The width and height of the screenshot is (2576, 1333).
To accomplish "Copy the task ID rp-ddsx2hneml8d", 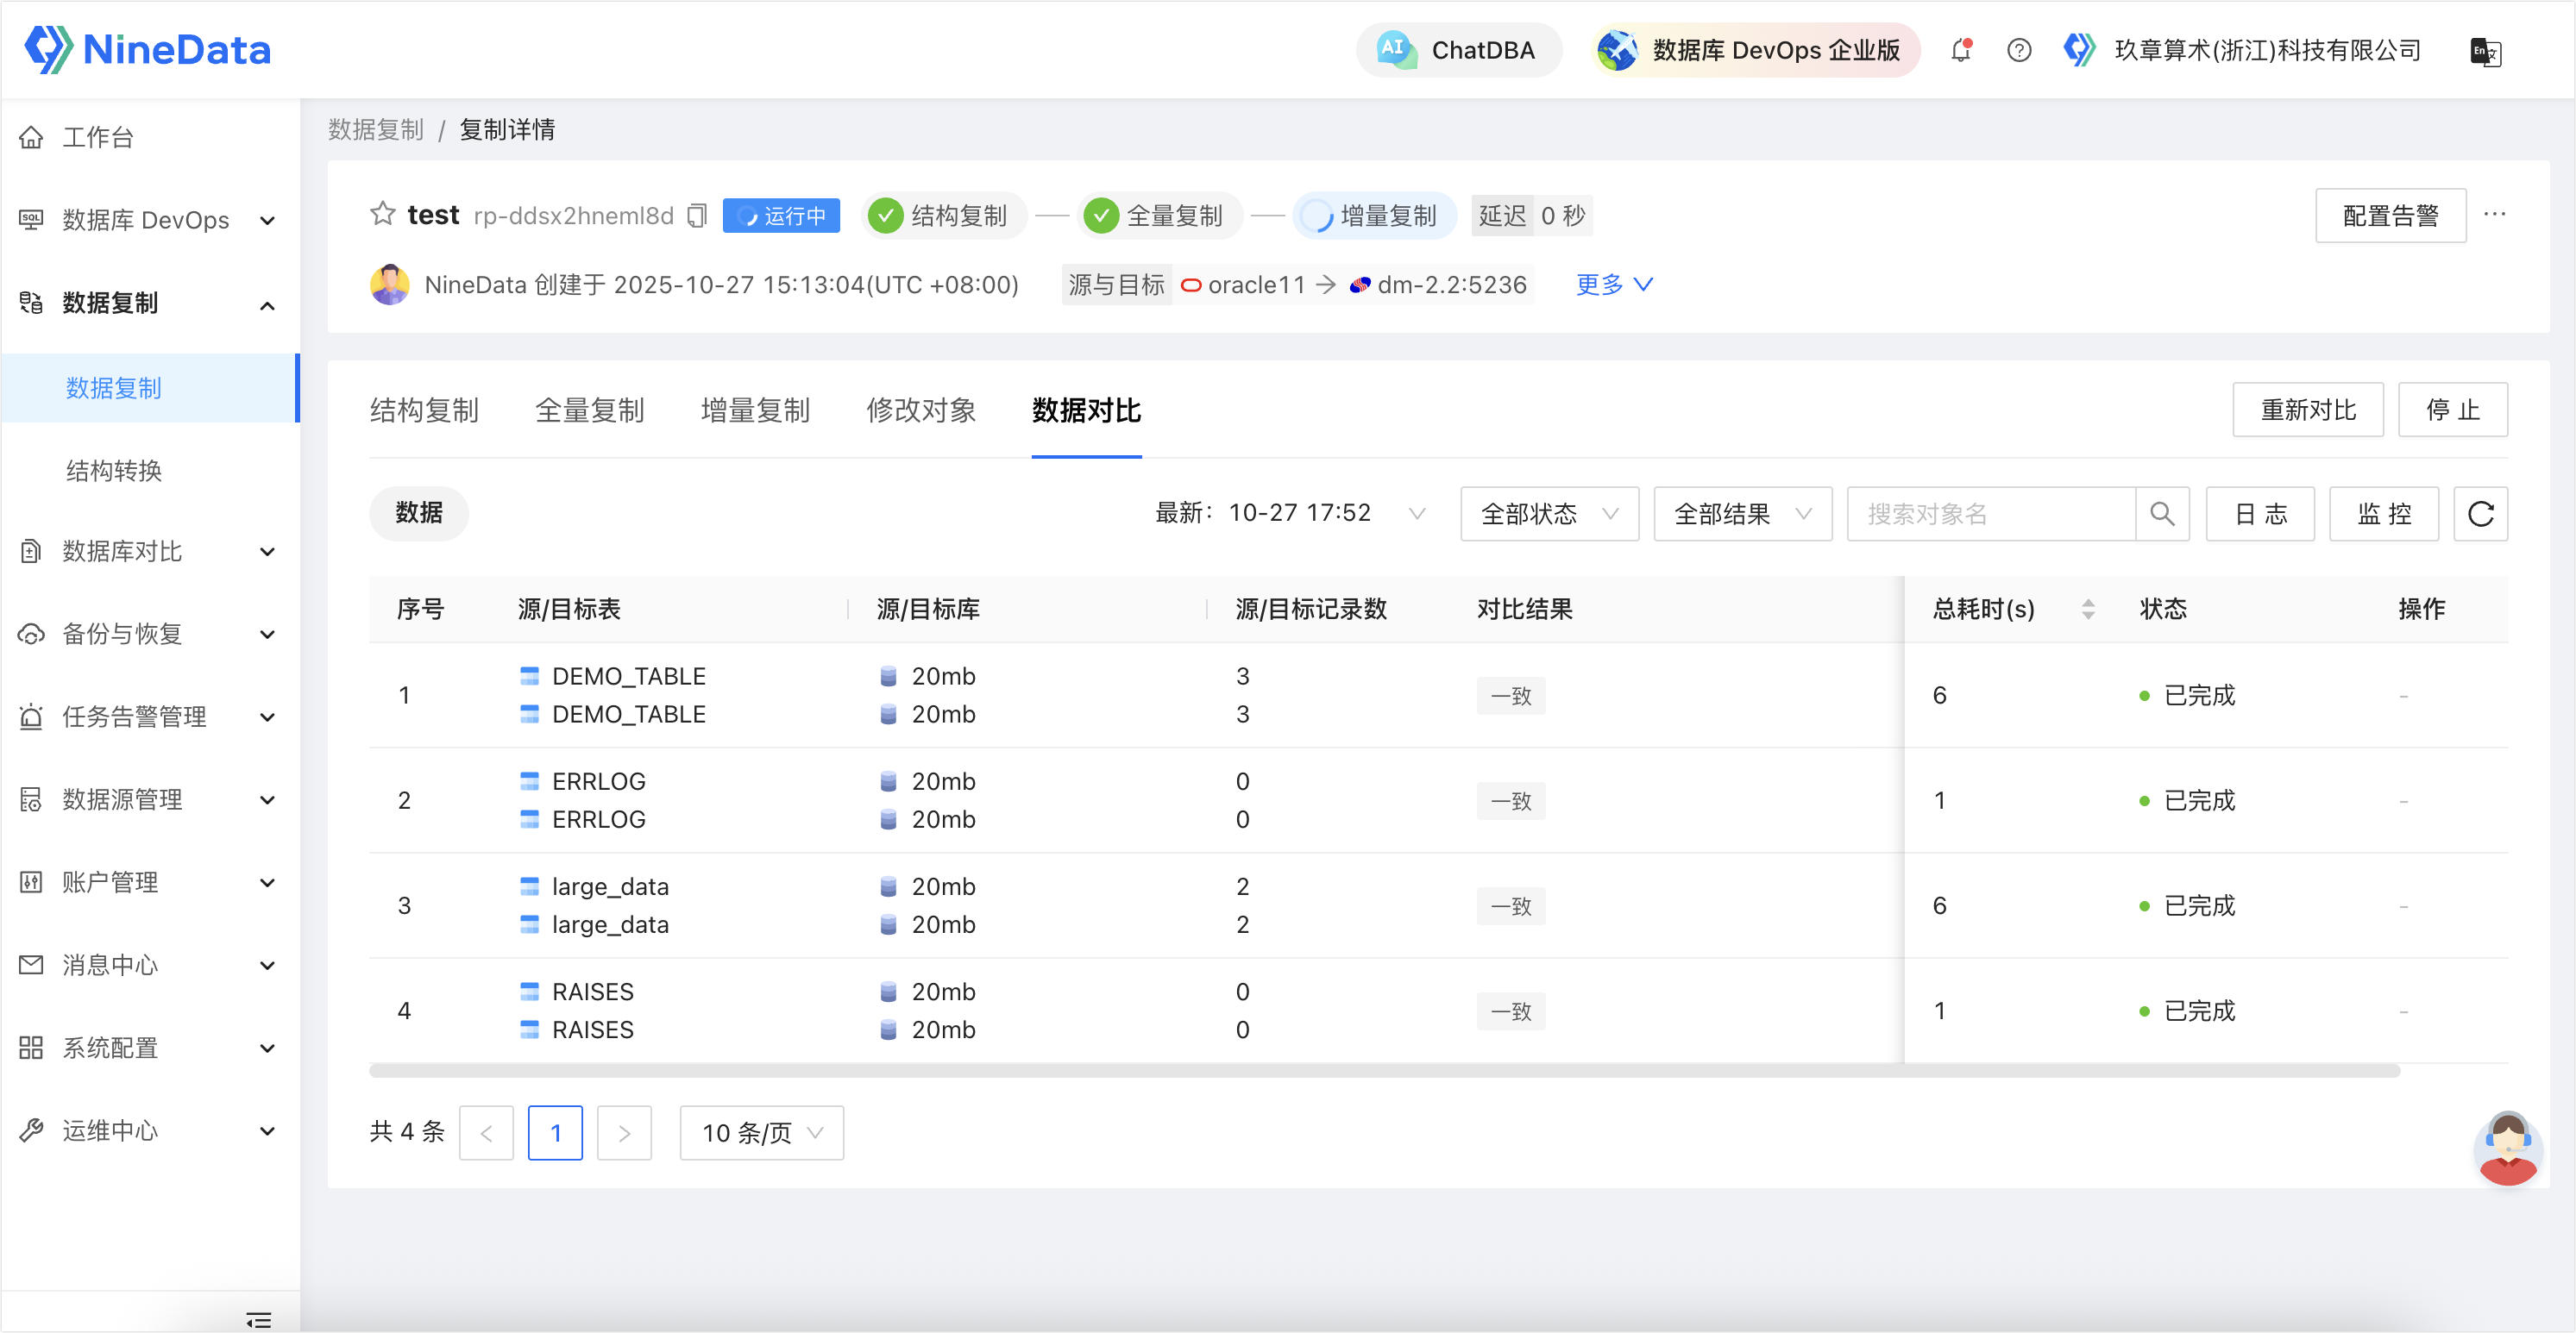I will tap(697, 216).
